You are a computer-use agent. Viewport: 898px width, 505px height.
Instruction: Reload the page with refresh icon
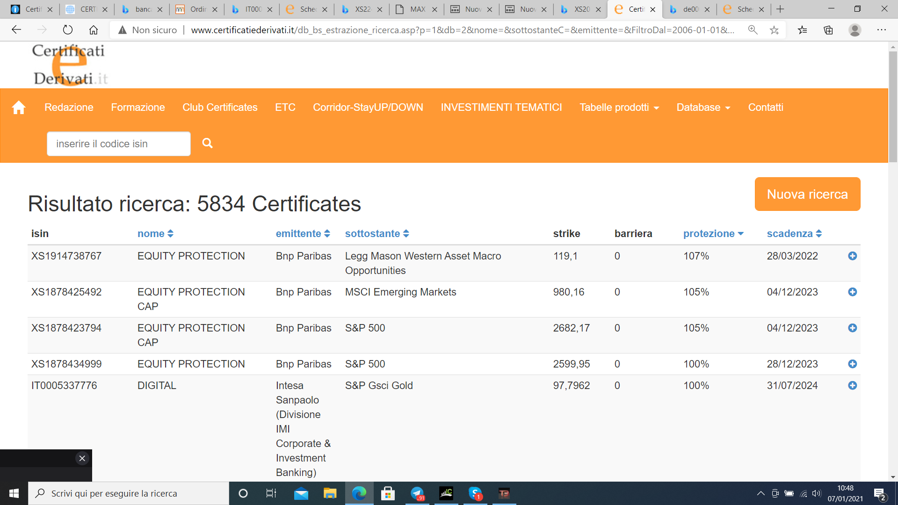pyautogui.click(x=68, y=30)
